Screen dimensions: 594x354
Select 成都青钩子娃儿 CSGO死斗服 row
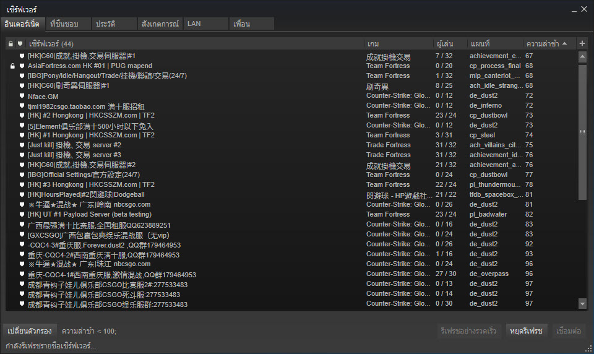click(x=291, y=294)
